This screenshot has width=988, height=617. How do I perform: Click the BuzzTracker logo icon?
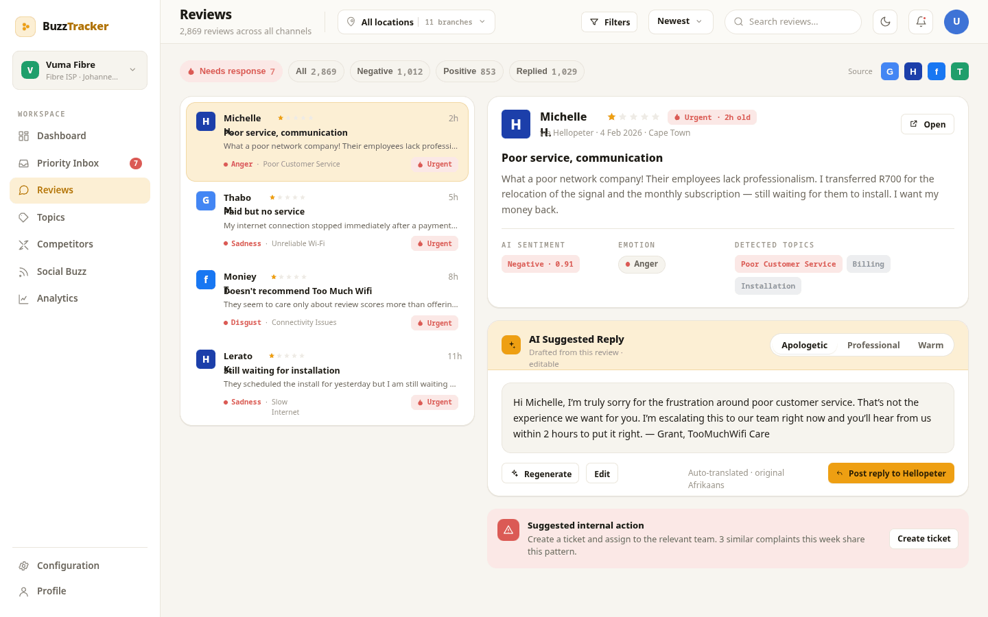(25, 27)
